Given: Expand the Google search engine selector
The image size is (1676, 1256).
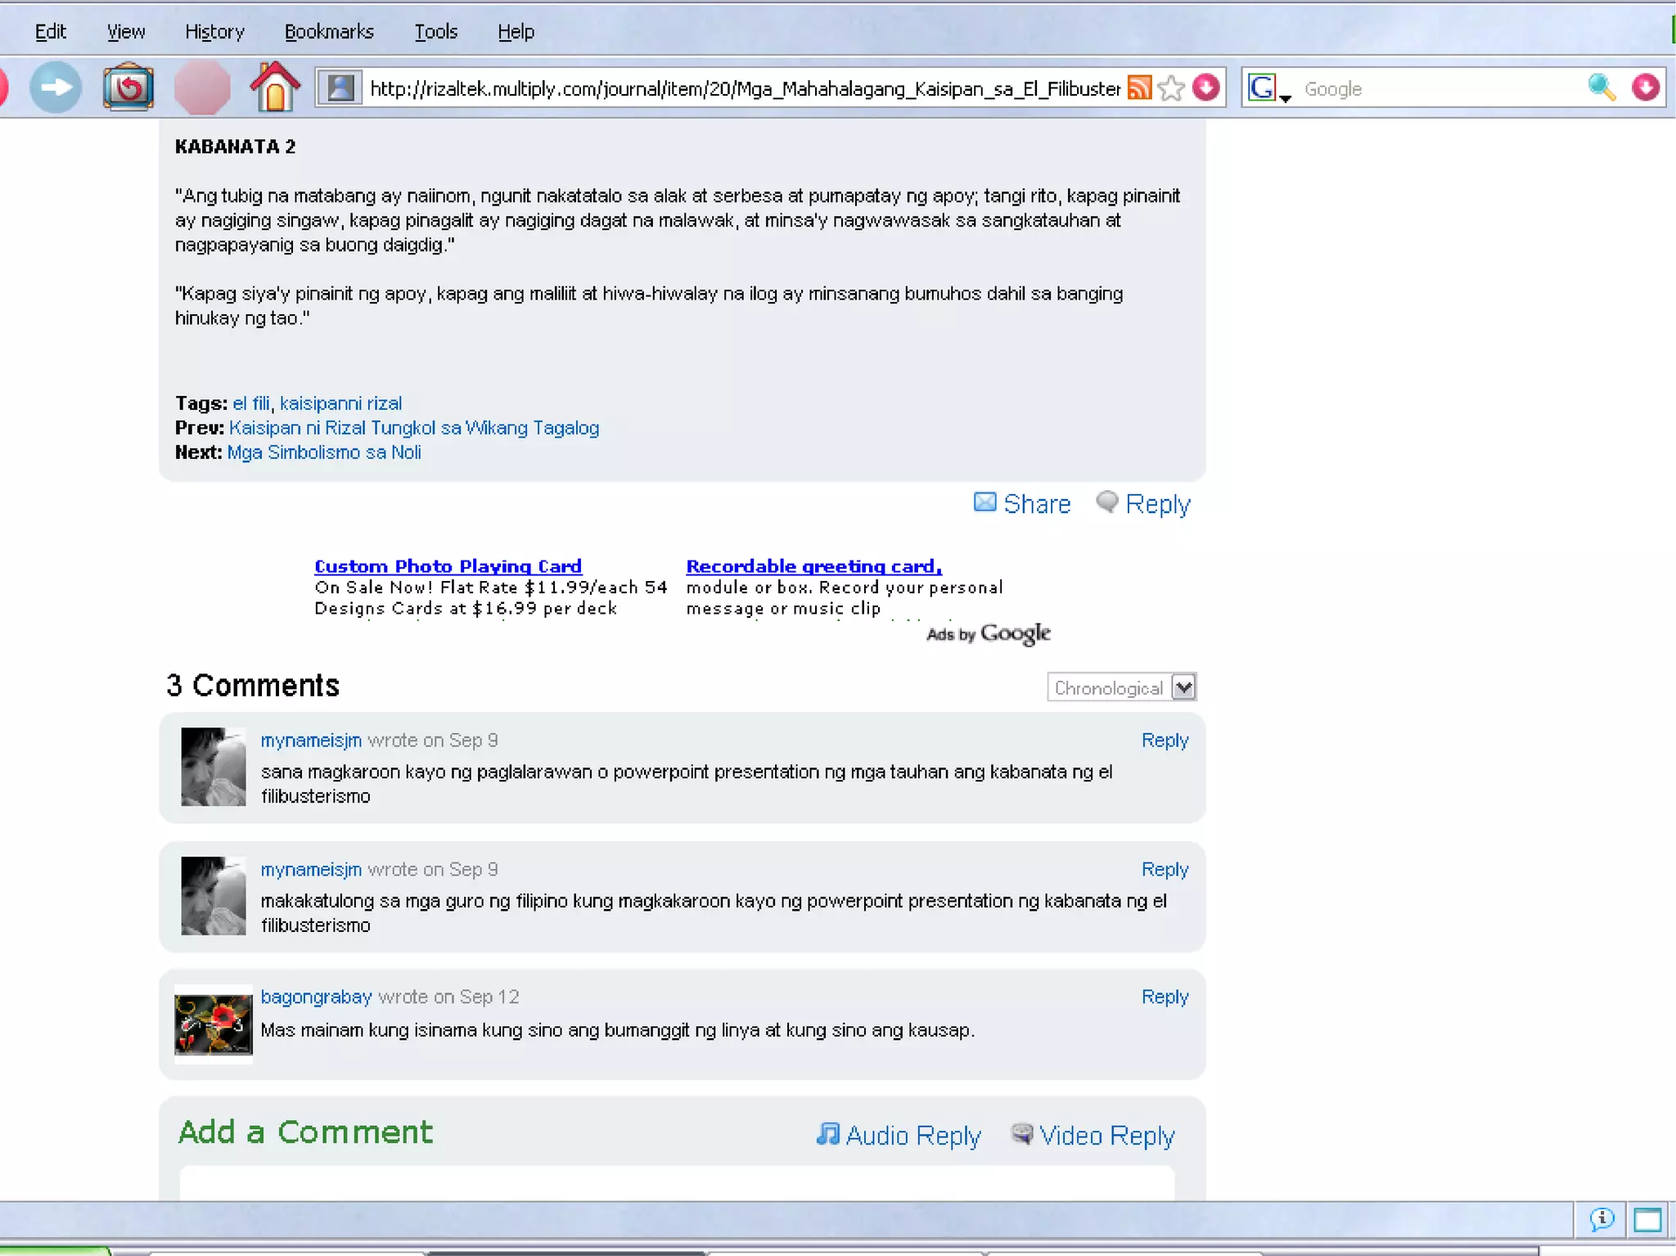Looking at the screenshot, I should [1268, 89].
